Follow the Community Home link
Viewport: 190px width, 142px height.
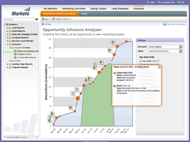168,2
